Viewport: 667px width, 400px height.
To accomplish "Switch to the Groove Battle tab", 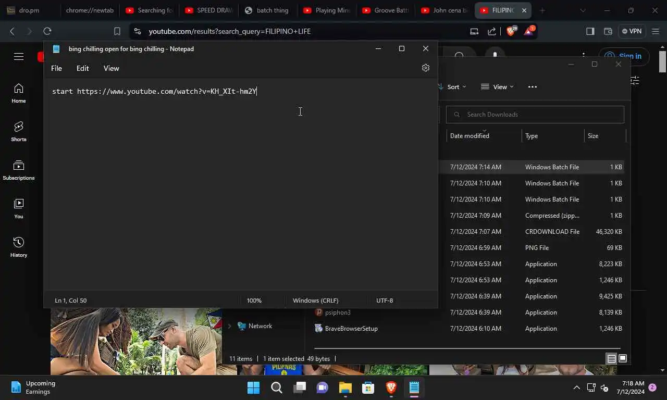I will click(x=386, y=10).
